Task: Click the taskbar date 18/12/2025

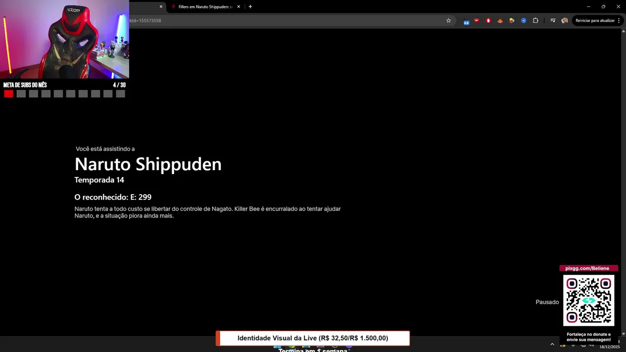Action: click(x=609, y=347)
